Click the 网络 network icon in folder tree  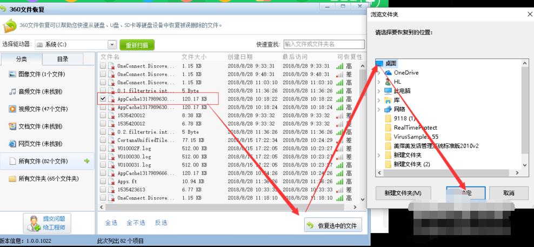388,109
